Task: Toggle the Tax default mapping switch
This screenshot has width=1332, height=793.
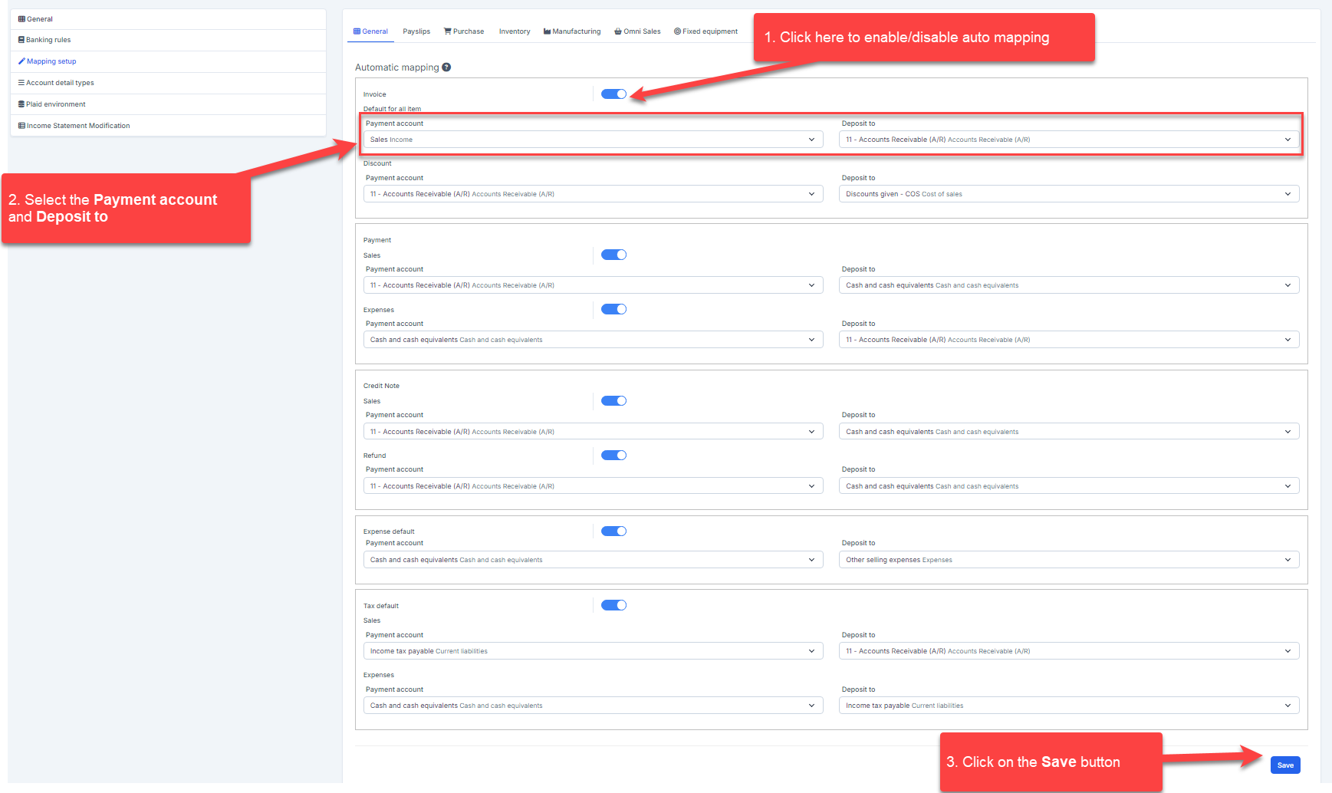Action: pos(613,606)
